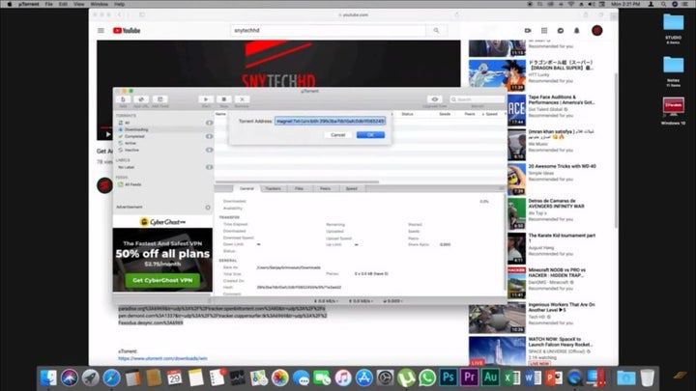Select Downloading in the torrents sidebar
Viewport: 696px width, 391px height.
pos(135,129)
